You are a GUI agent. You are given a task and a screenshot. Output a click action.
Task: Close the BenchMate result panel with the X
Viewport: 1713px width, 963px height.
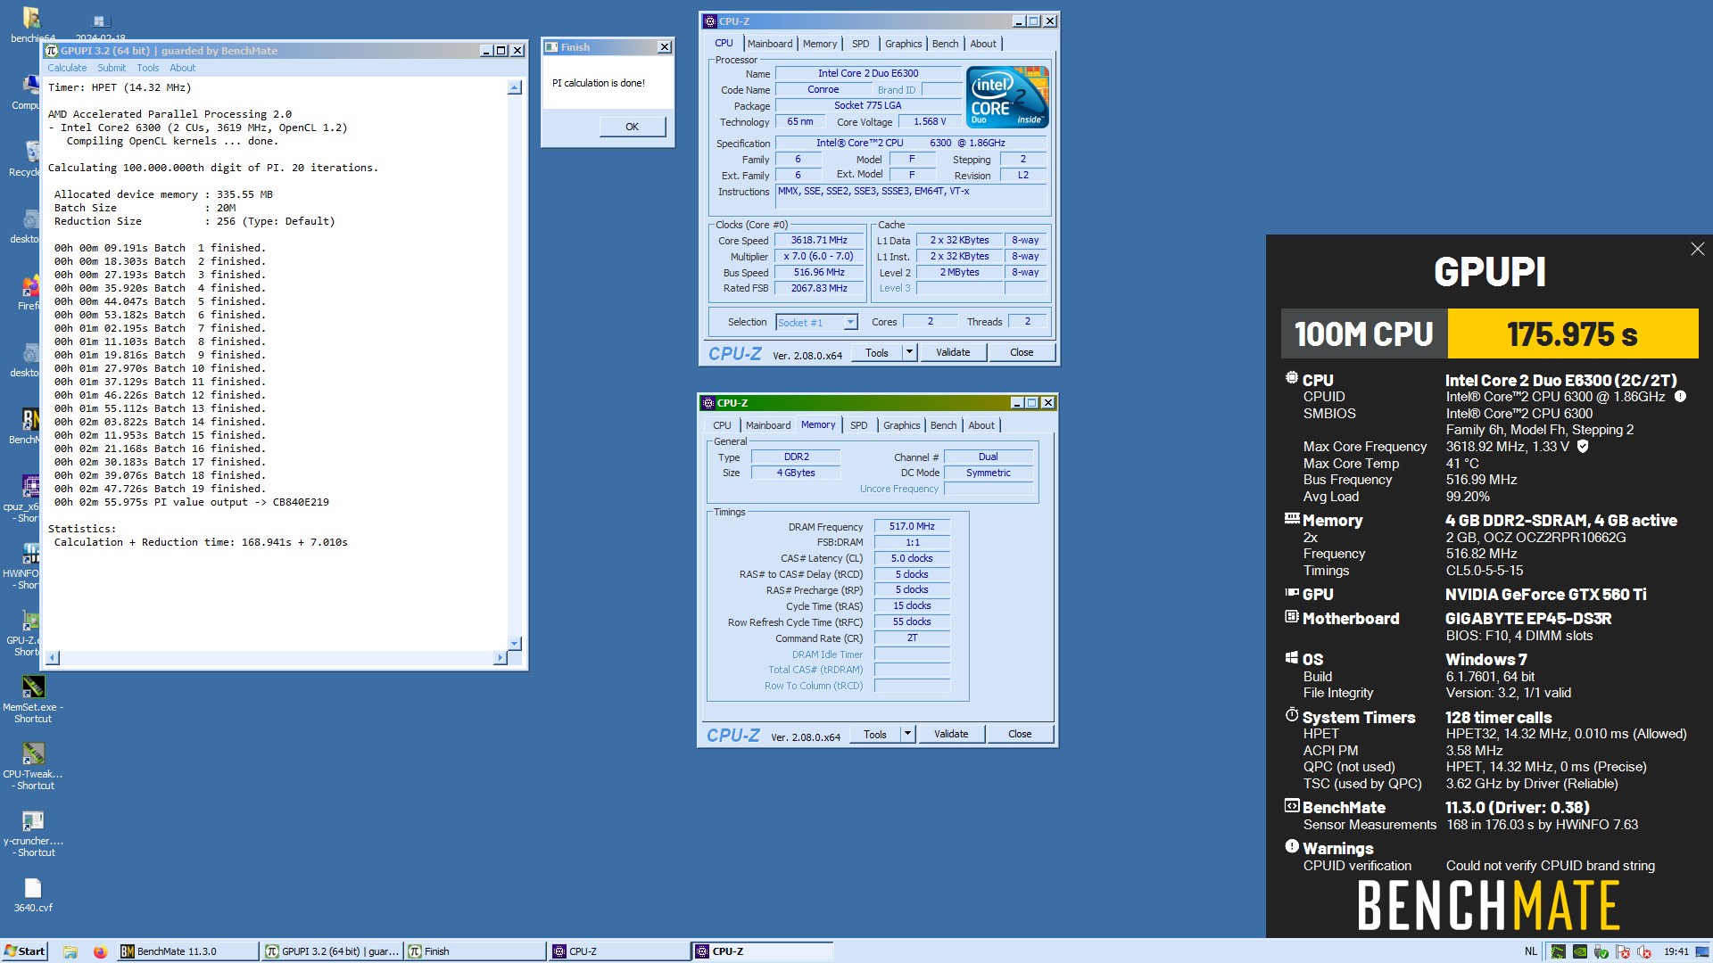coord(1697,250)
